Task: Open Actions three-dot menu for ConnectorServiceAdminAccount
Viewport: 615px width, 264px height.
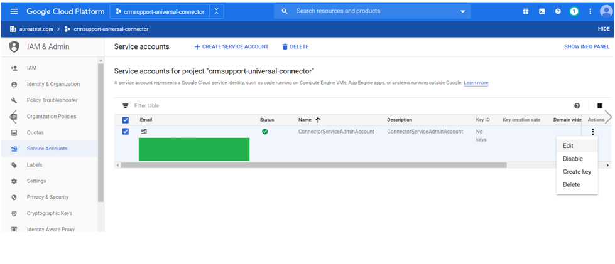Action: click(592, 132)
